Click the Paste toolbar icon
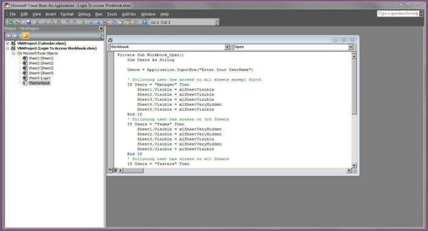 click(53, 22)
